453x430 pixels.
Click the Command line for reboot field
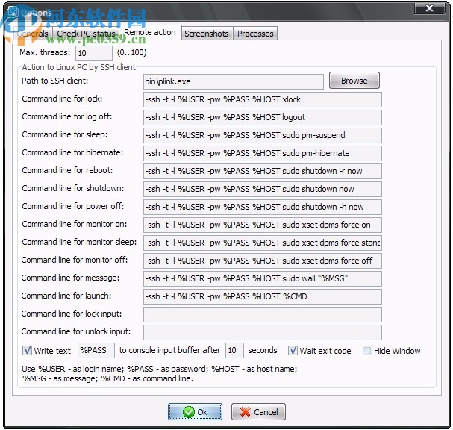(263, 172)
